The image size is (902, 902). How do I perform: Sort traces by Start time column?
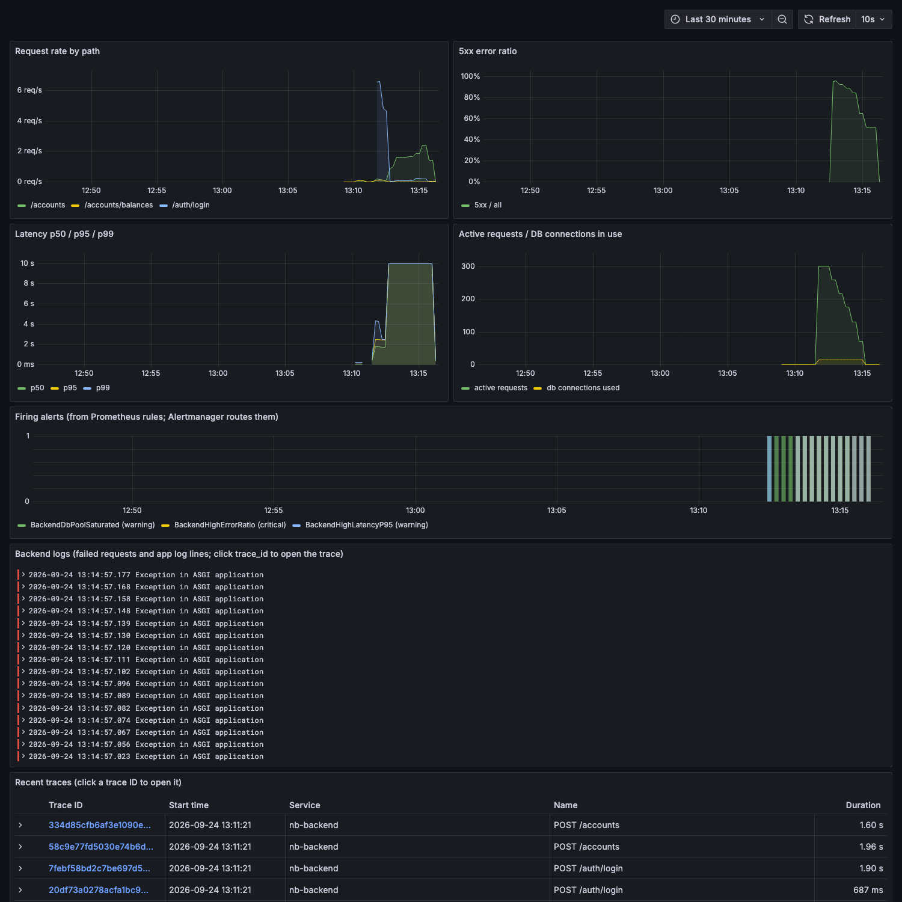pos(189,805)
